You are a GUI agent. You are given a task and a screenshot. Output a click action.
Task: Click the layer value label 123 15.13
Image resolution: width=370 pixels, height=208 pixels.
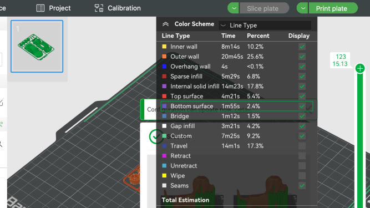coord(340,60)
